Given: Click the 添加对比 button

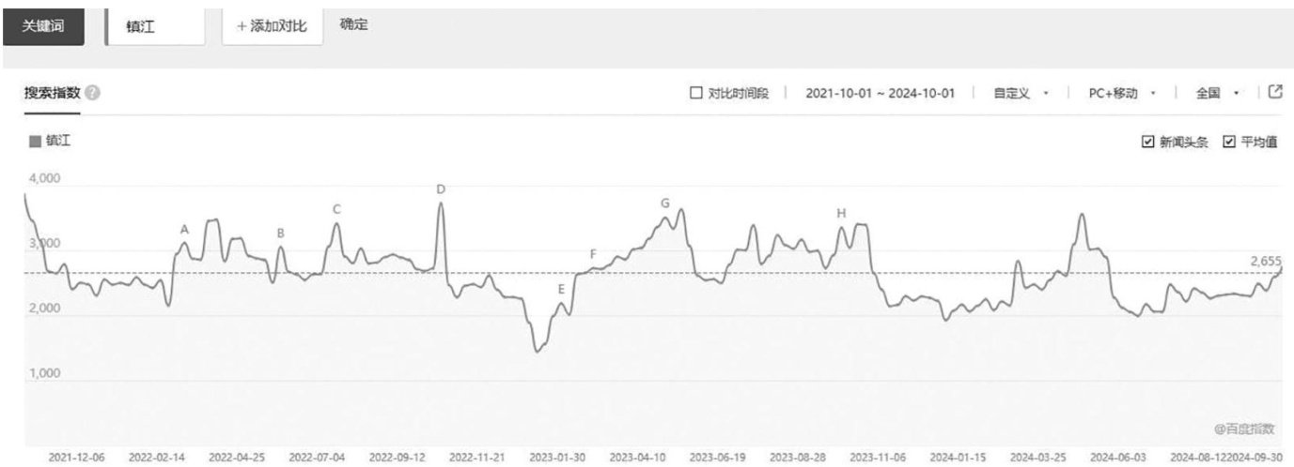Looking at the screenshot, I should coord(272,26).
